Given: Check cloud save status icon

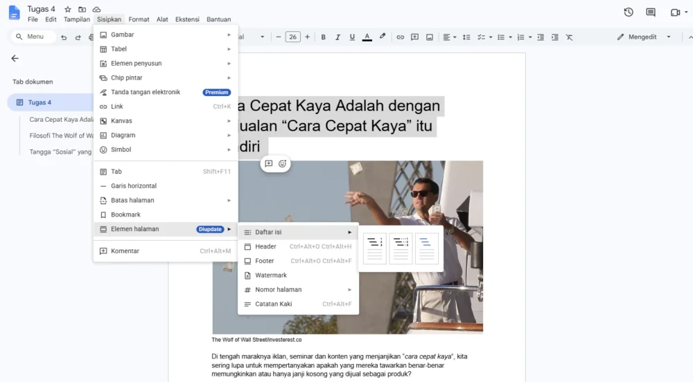Looking at the screenshot, I should tap(96, 9).
